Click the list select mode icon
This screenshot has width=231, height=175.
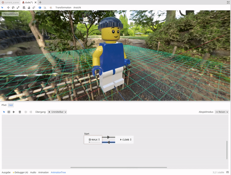[24, 8]
